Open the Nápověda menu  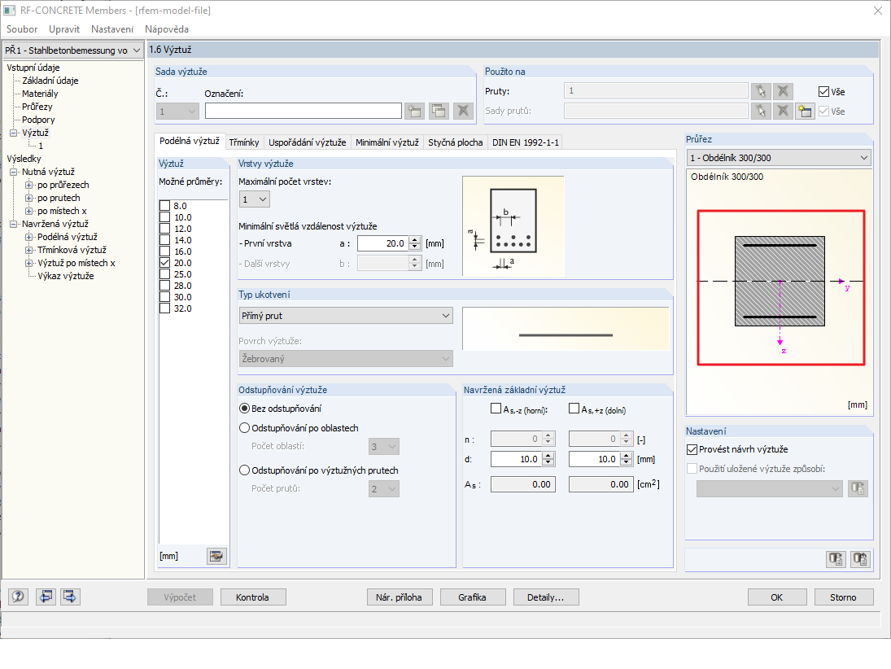click(x=167, y=29)
